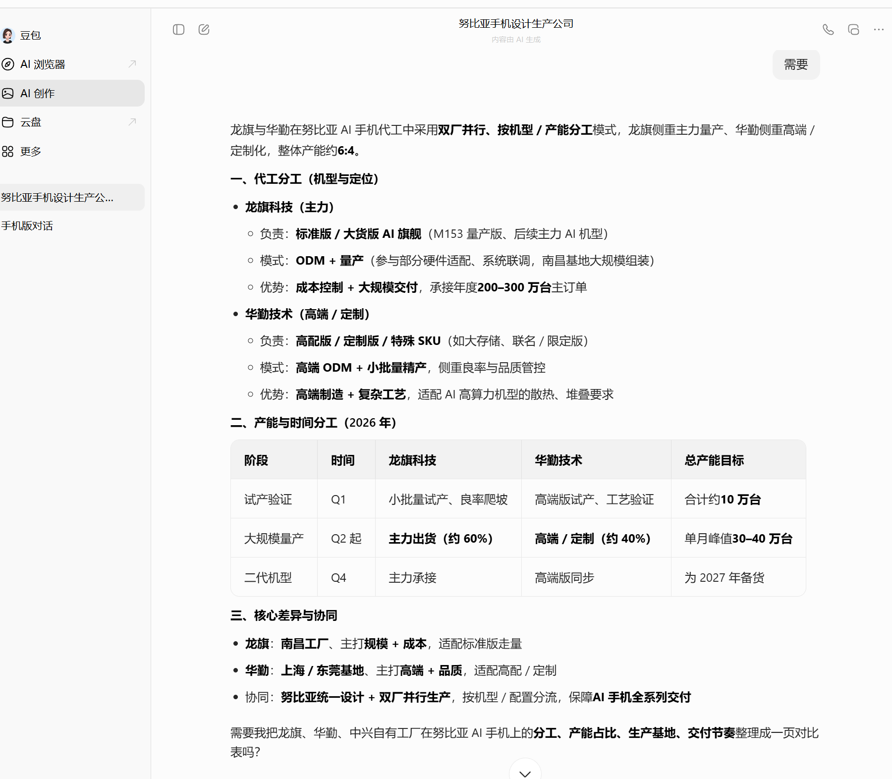
Task: Click the line 负责：标准版 / 大货版 AI 旗舰
Action: point(434,234)
